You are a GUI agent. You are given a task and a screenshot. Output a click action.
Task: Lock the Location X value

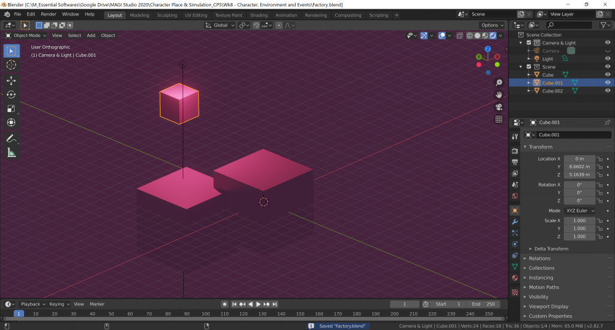[x=600, y=159]
